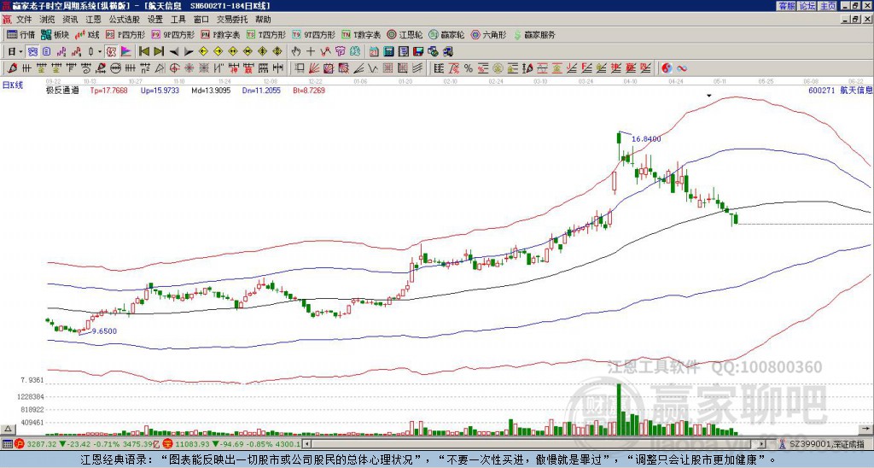Jump to first bar with green rewind icon
Viewport: 874px width, 468px height.
tap(143, 52)
